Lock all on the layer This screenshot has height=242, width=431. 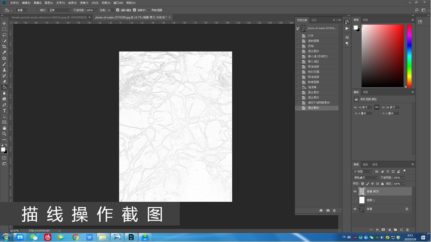[x=382, y=184]
